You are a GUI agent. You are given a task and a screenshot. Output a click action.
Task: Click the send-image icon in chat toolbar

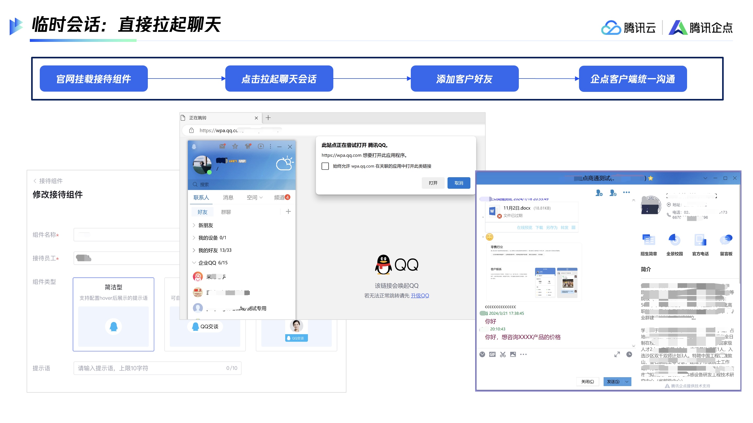513,354
